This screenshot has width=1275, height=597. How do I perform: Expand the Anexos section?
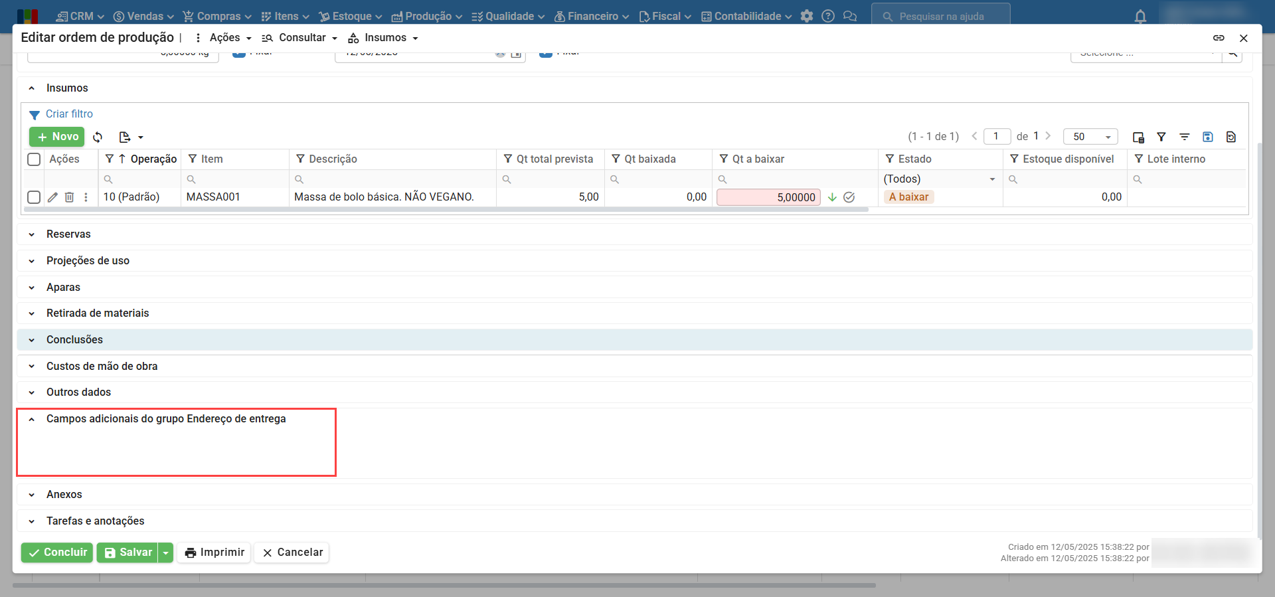[x=31, y=495]
